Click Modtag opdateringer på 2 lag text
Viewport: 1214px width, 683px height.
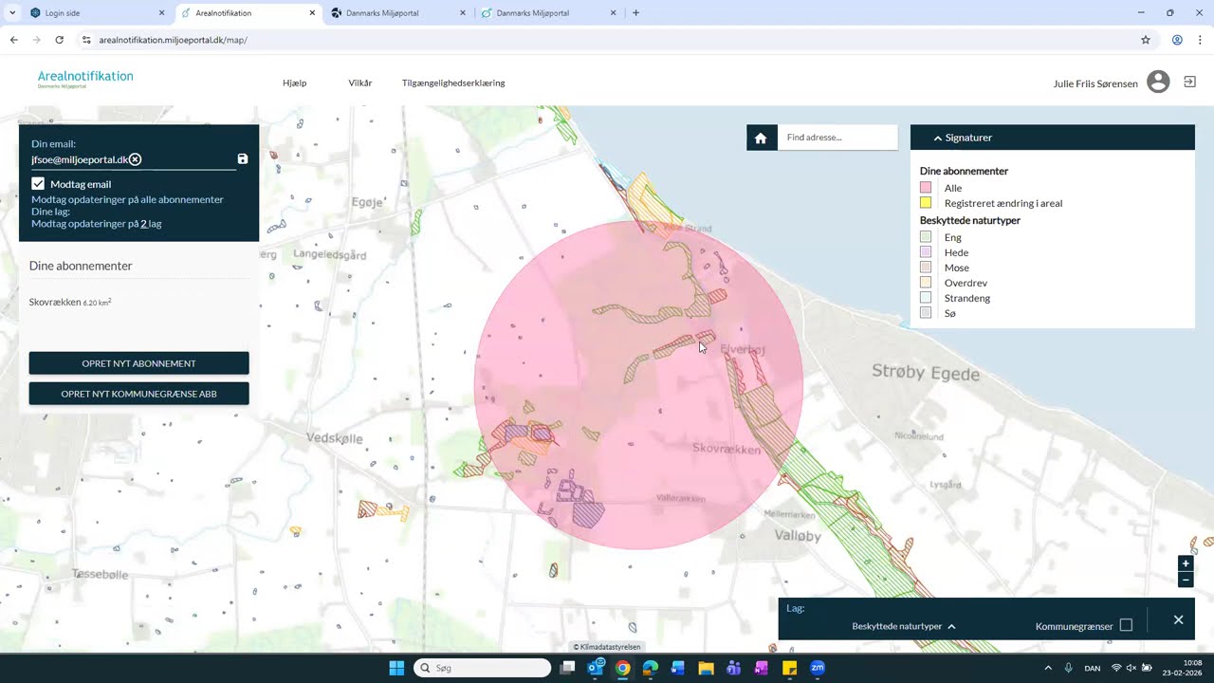click(x=96, y=224)
